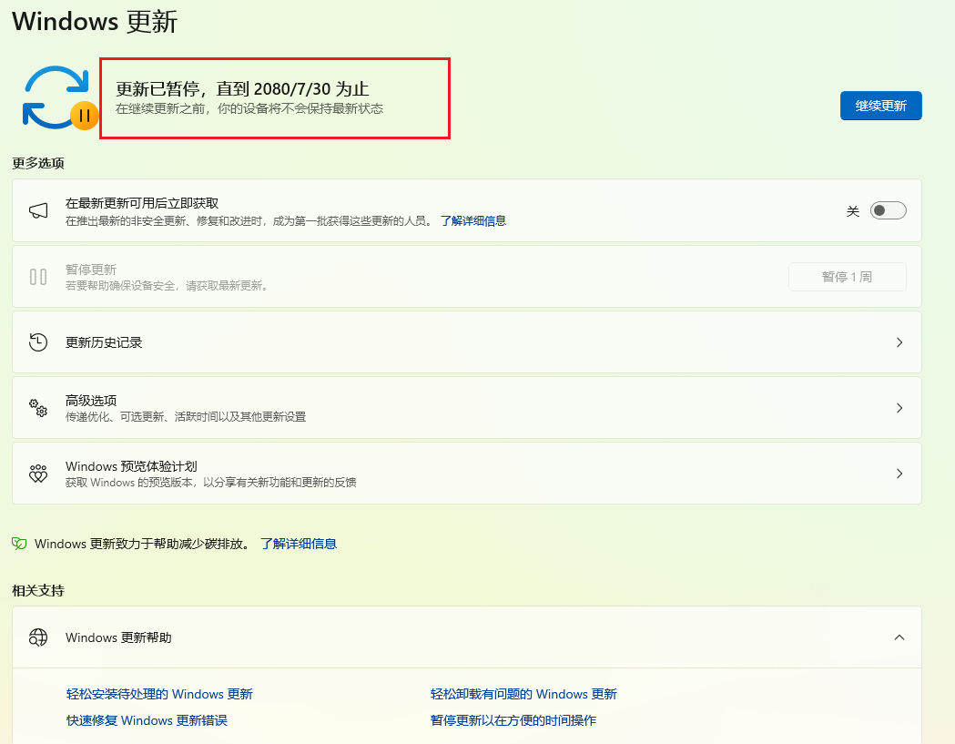Open 高级选项 via its right chevron
Viewport: 955px width, 744px height.
pos(899,408)
